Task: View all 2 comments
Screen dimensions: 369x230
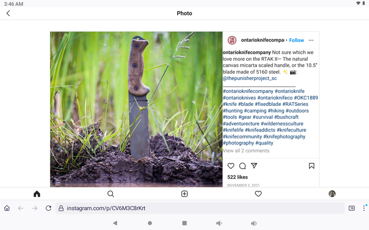Action: point(246,151)
